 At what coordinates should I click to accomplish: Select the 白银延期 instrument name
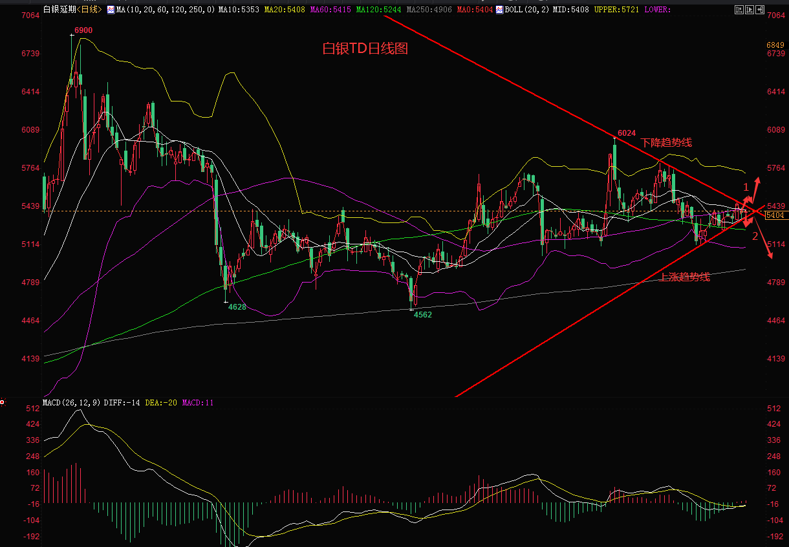tap(59, 10)
